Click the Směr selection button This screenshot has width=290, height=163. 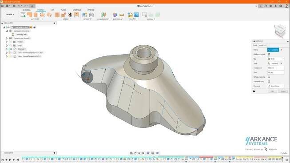point(273,63)
